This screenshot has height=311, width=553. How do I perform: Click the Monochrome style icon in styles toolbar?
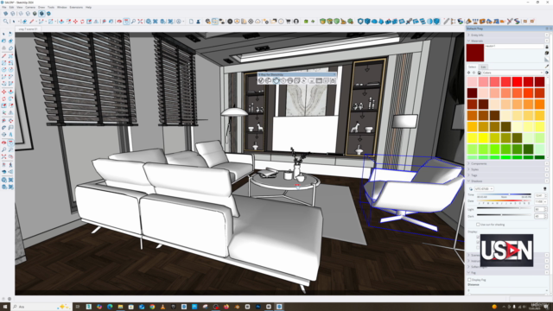pyautogui.click(x=48, y=14)
